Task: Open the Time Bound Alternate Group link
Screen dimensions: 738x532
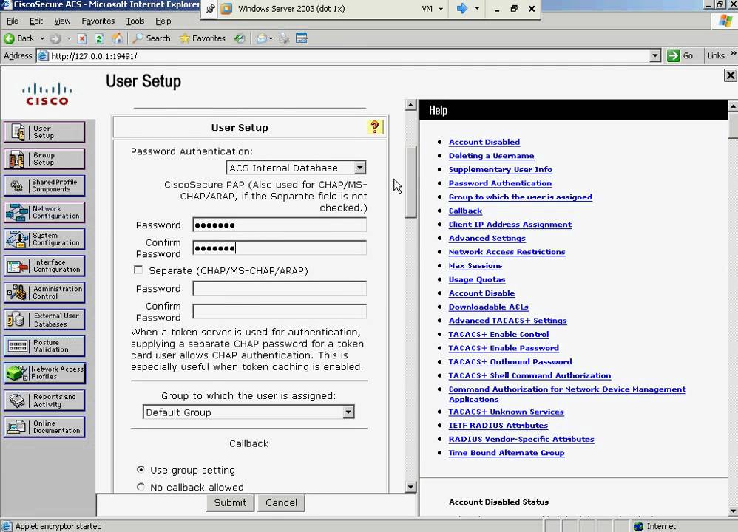Action: point(507,452)
